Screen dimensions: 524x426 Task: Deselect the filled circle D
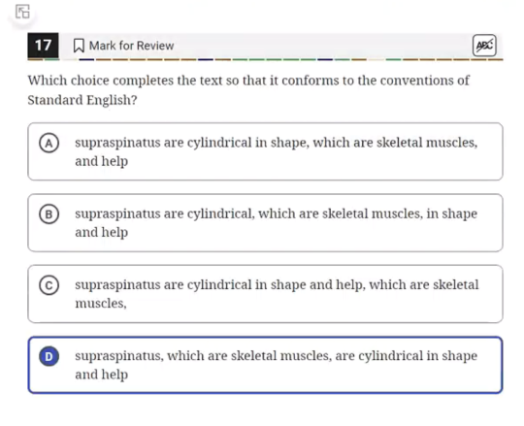point(49,356)
